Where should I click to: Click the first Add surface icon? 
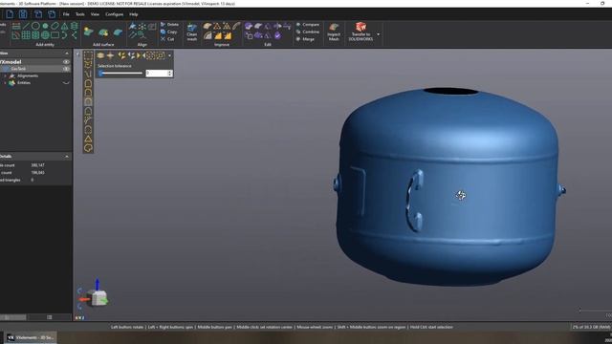point(89,32)
